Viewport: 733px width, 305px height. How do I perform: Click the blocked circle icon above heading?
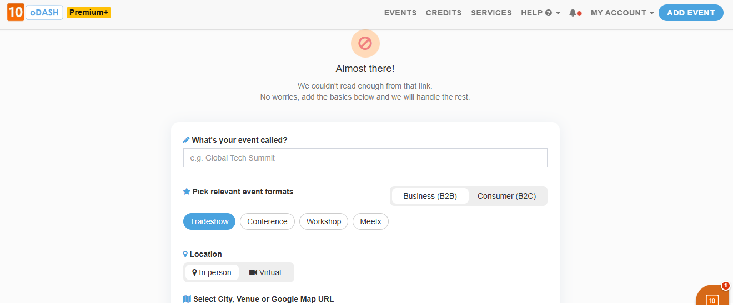tap(365, 43)
